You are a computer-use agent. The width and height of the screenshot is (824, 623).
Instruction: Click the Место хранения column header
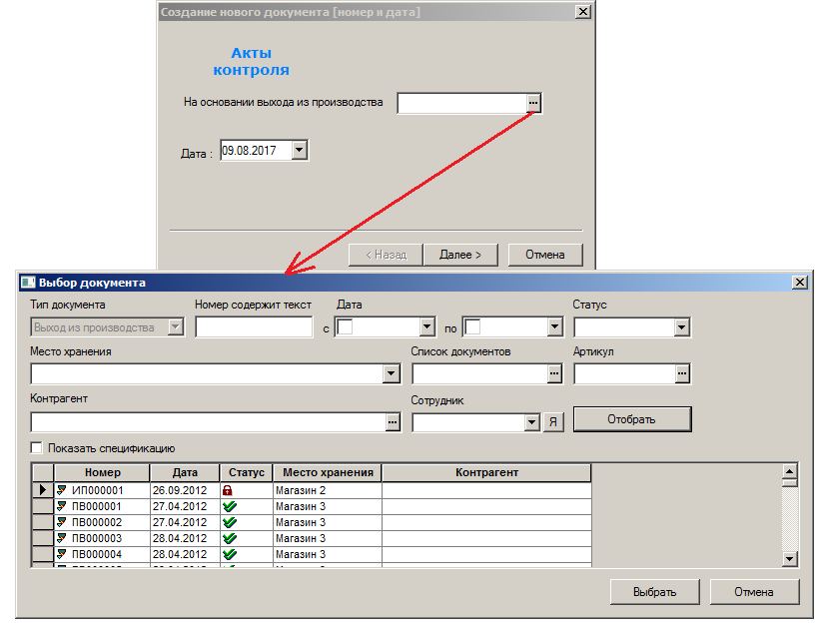point(328,473)
